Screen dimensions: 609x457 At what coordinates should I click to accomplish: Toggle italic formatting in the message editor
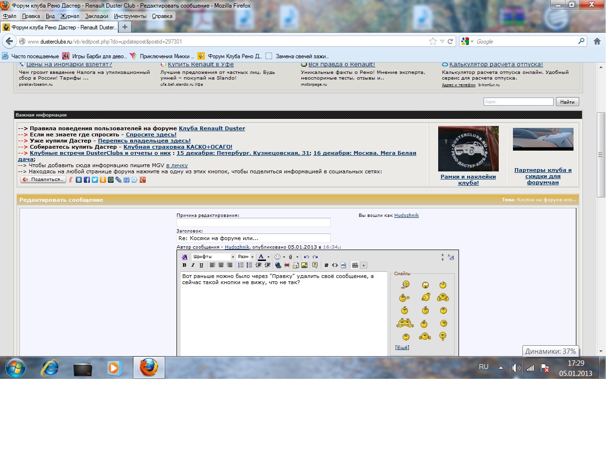coord(193,265)
